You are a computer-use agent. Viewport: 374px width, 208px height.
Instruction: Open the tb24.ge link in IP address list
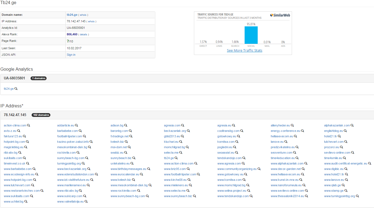pos(169,158)
